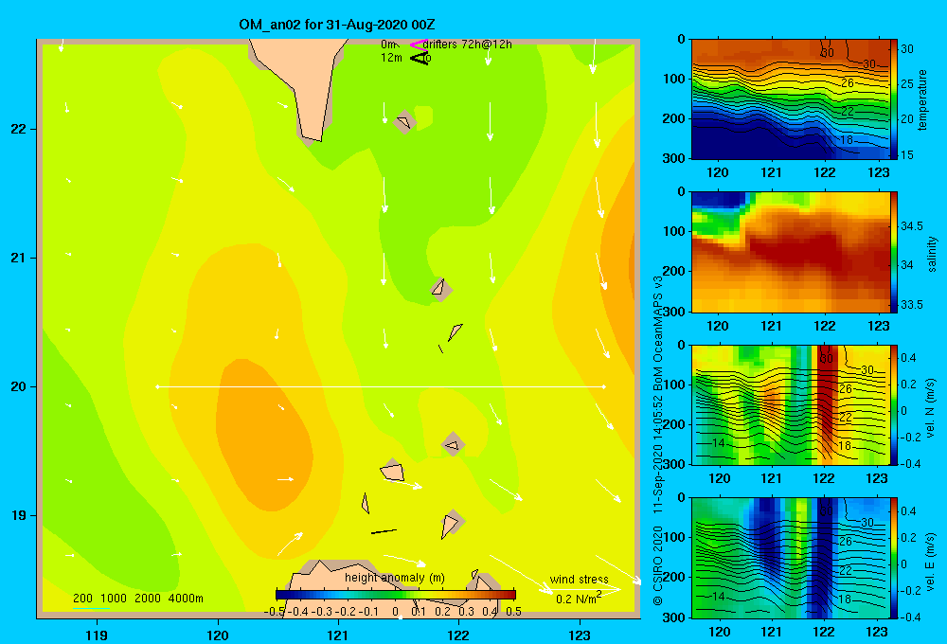Click the east endpoint of the 20N transect line
The image size is (947, 644).
tap(604, 386)
